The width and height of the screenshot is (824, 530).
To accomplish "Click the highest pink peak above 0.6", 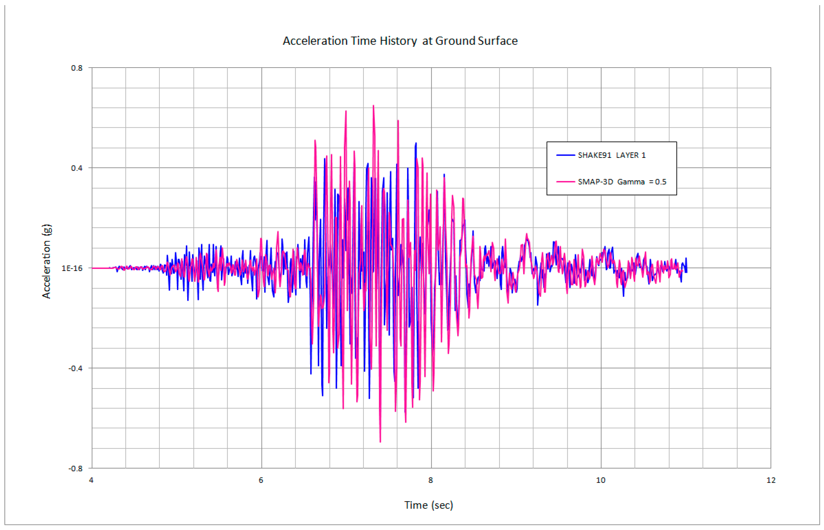I will coord(373,106).
